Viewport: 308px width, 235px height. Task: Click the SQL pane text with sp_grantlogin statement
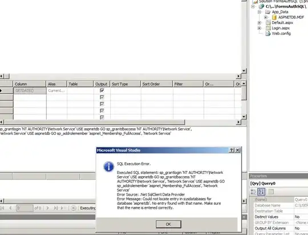click(96, 131)
